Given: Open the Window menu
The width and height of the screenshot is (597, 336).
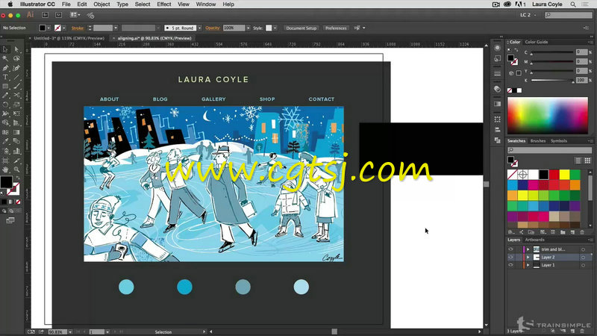Looking at the screenshot, I should [x=206, y=4].
